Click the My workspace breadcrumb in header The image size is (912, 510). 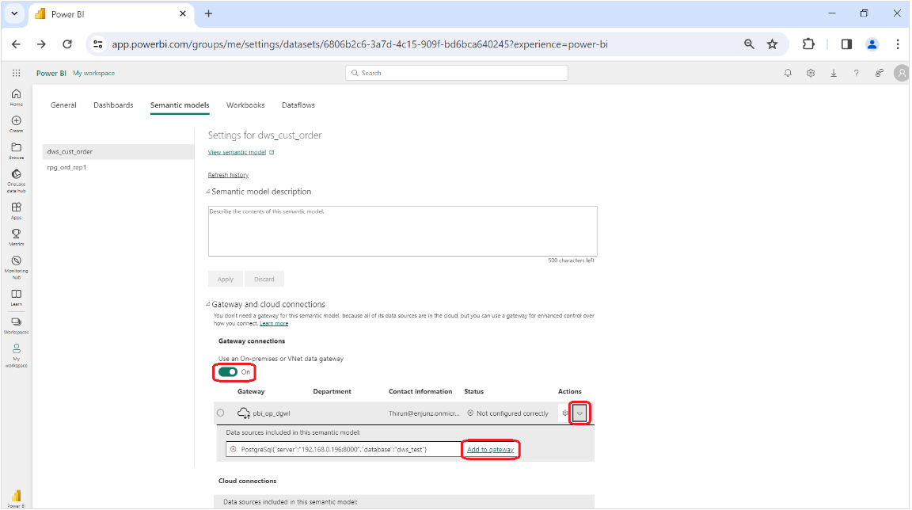[93, 74]
